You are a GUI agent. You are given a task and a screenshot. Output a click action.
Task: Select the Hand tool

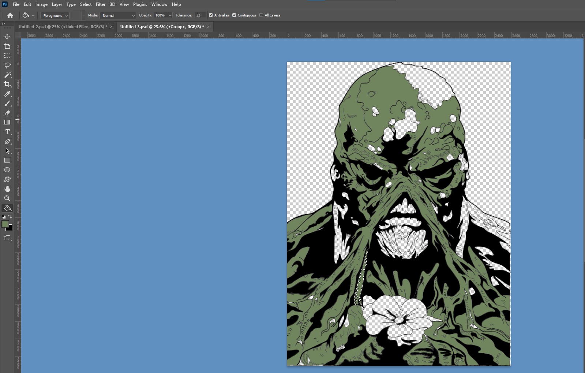point(7,189)
